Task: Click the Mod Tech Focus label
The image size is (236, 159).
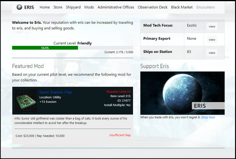Action: pyautogui.click(x=158, y=25)
